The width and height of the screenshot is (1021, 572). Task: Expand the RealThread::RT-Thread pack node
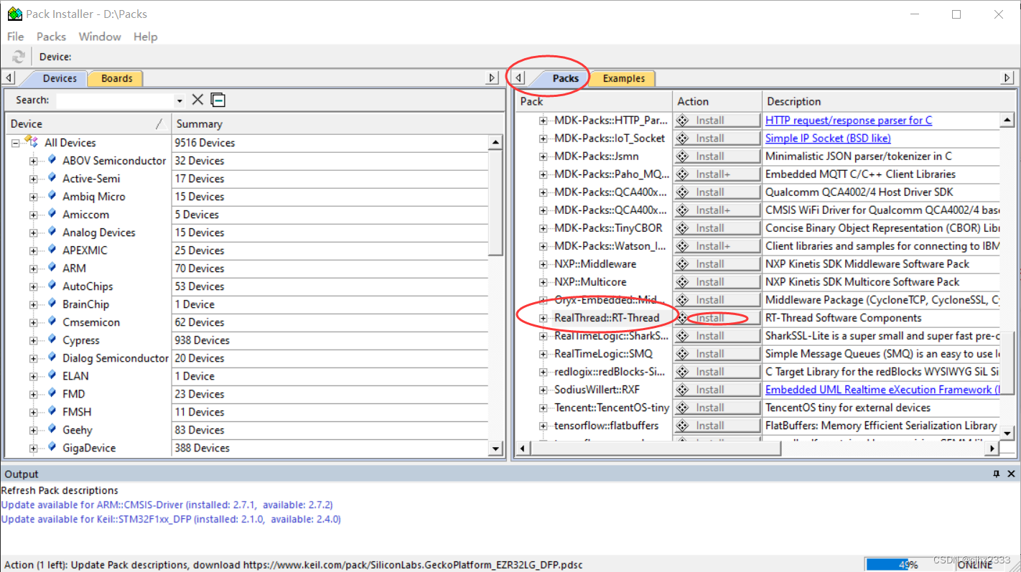pos(544,318)
